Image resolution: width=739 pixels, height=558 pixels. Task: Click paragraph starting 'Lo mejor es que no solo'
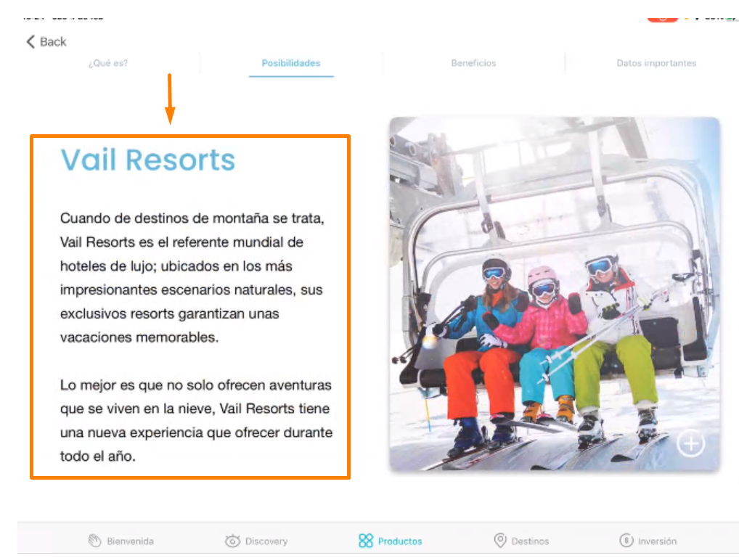(196, 420)
